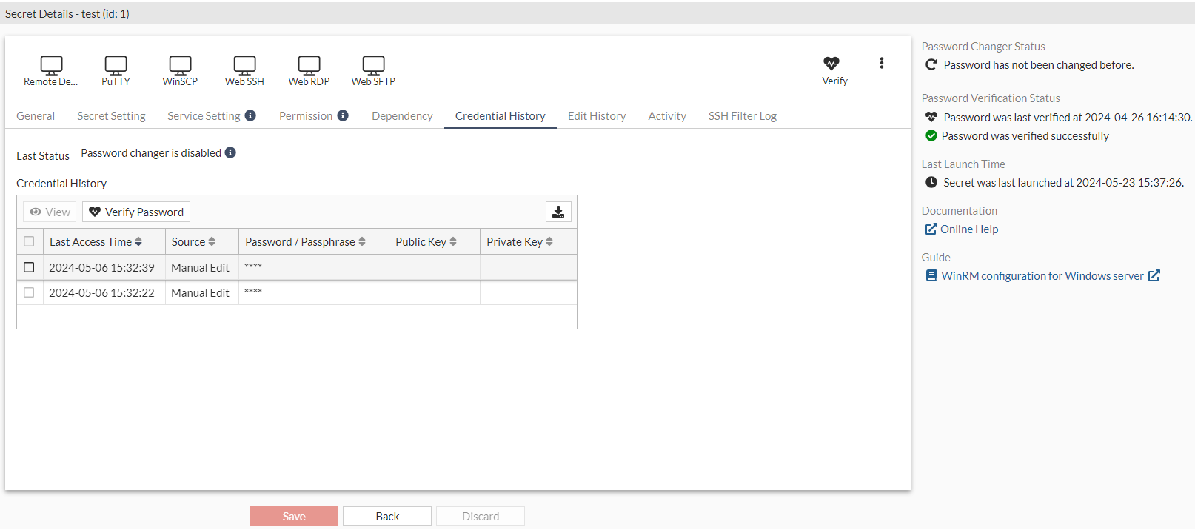1195x530 pixels.
Task: Open the Web RDP launcher
Action: (x=309, y=65)
